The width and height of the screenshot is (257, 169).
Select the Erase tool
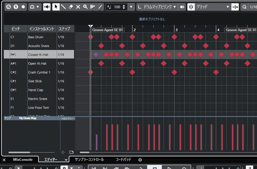point(70,7)
